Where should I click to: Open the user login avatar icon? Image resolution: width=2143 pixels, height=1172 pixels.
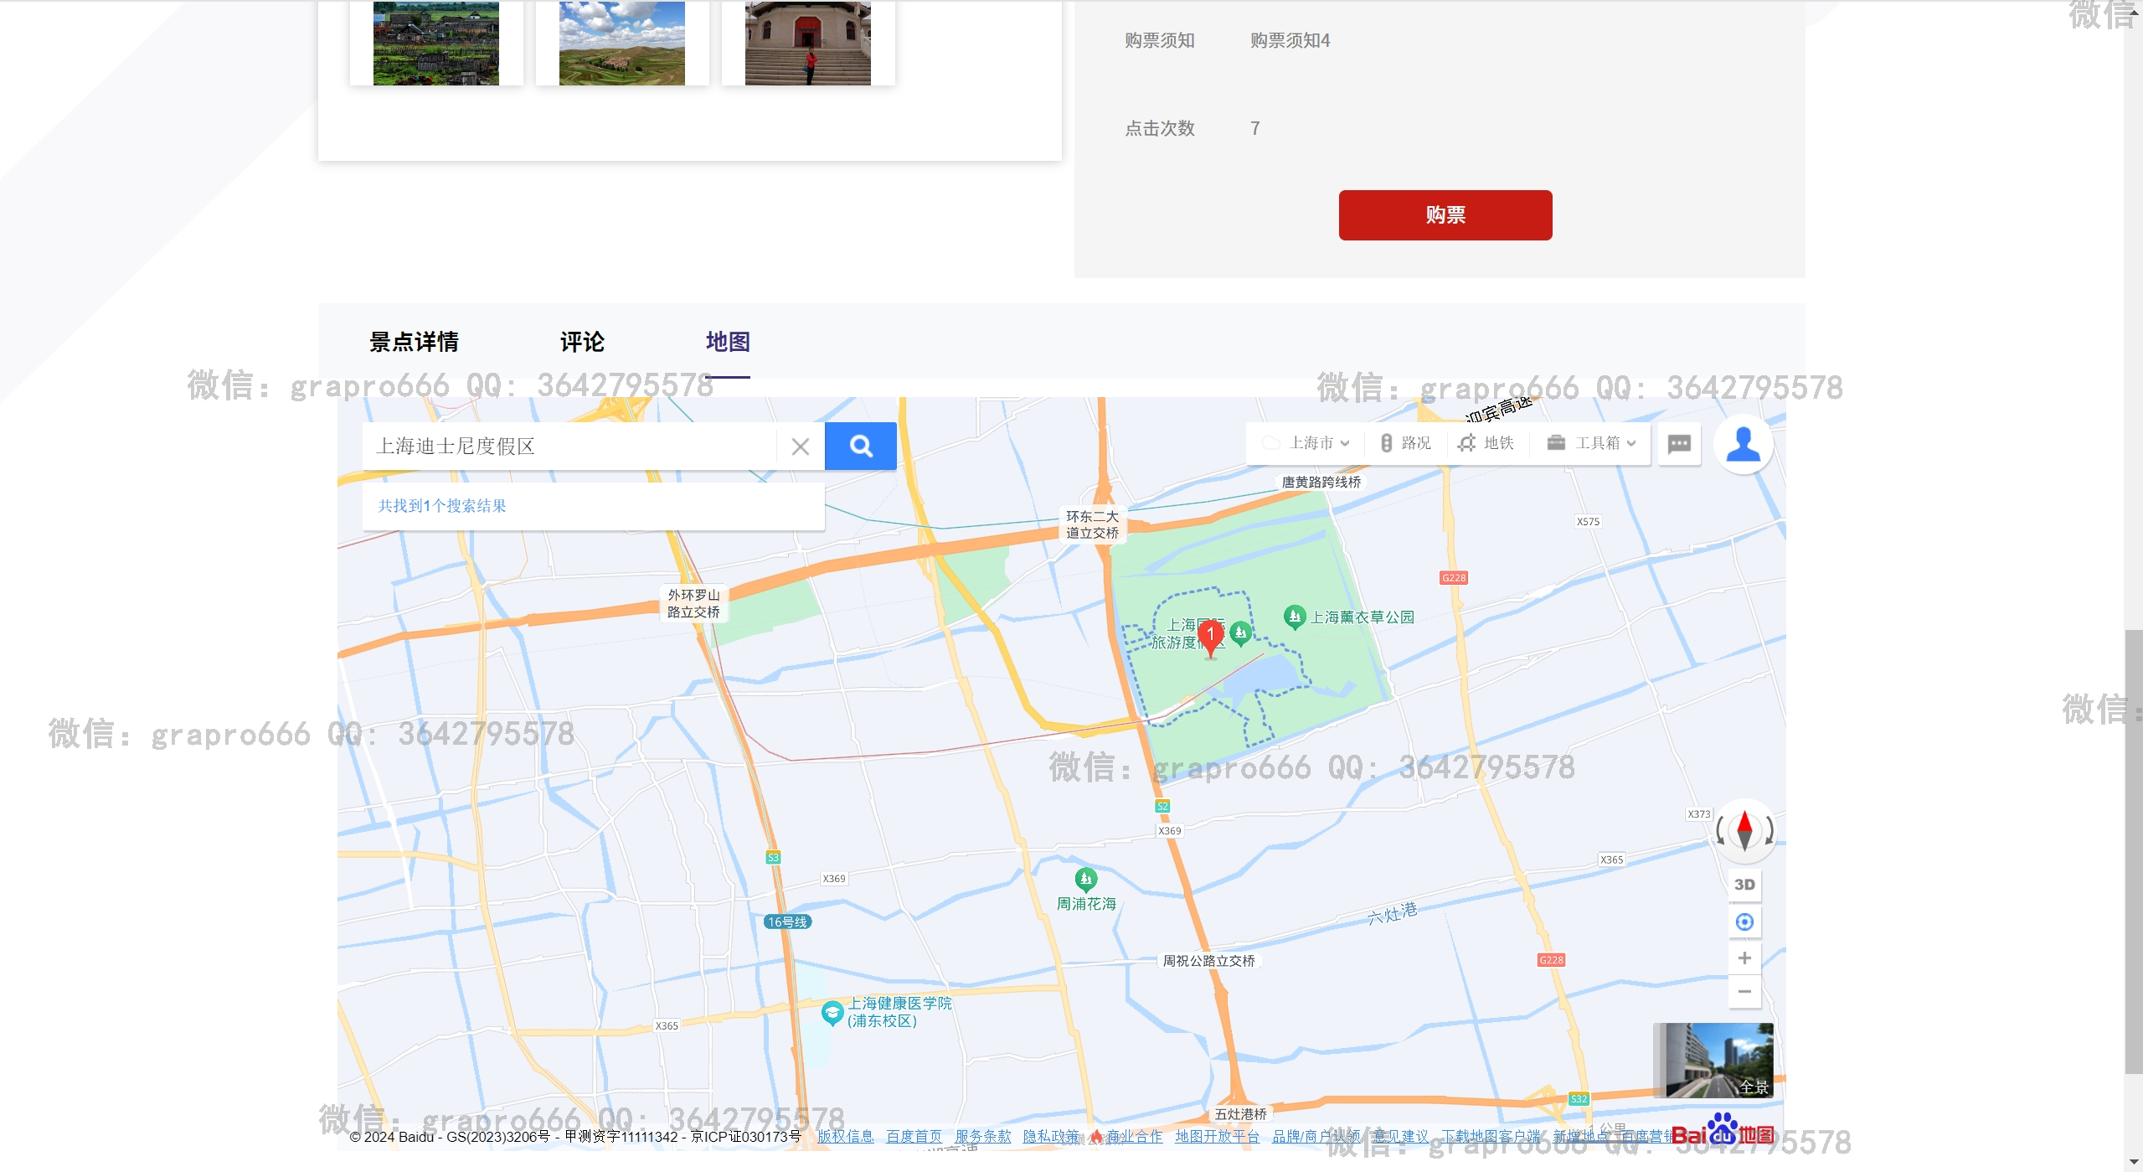1743,444
